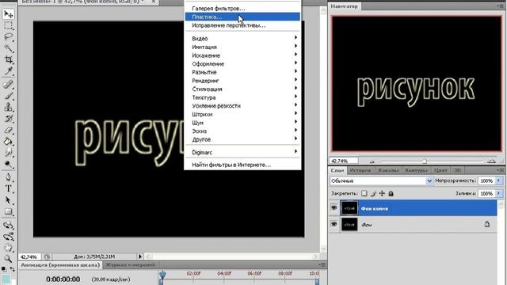Open the Штрихи submenu
Screen dimensions: 507x285
[x=242, y=114]
